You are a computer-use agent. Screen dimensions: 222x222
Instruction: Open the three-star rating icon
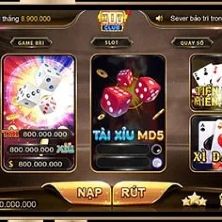(194, 199)
